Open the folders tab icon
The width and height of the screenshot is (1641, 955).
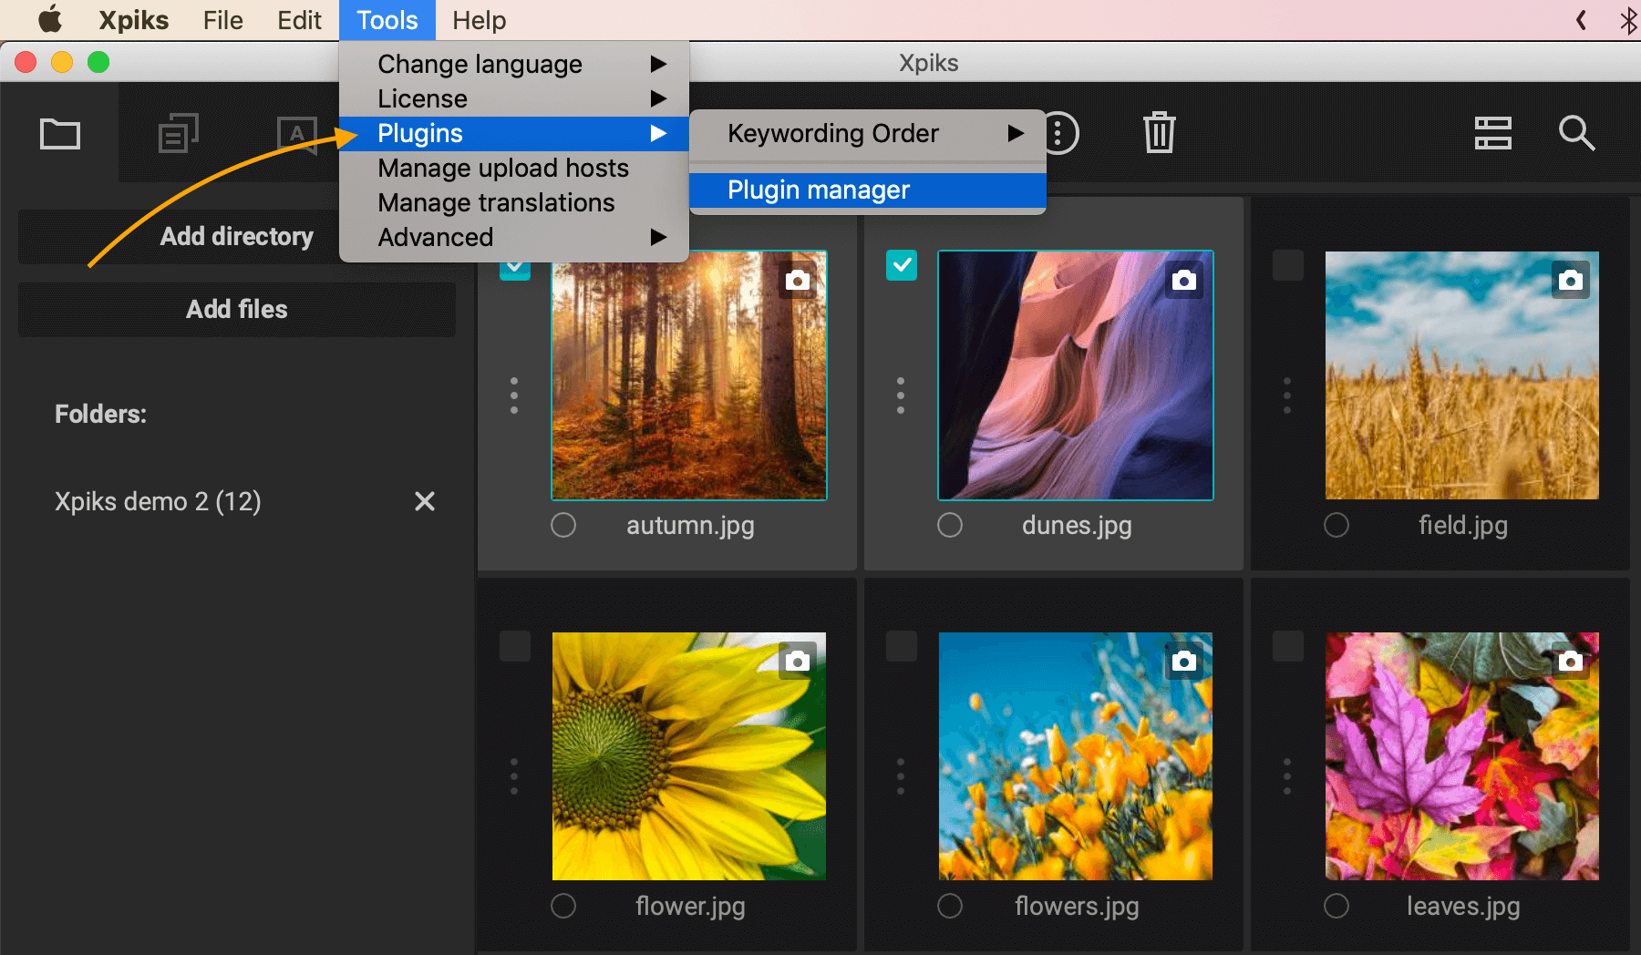(x=60, y=134)
